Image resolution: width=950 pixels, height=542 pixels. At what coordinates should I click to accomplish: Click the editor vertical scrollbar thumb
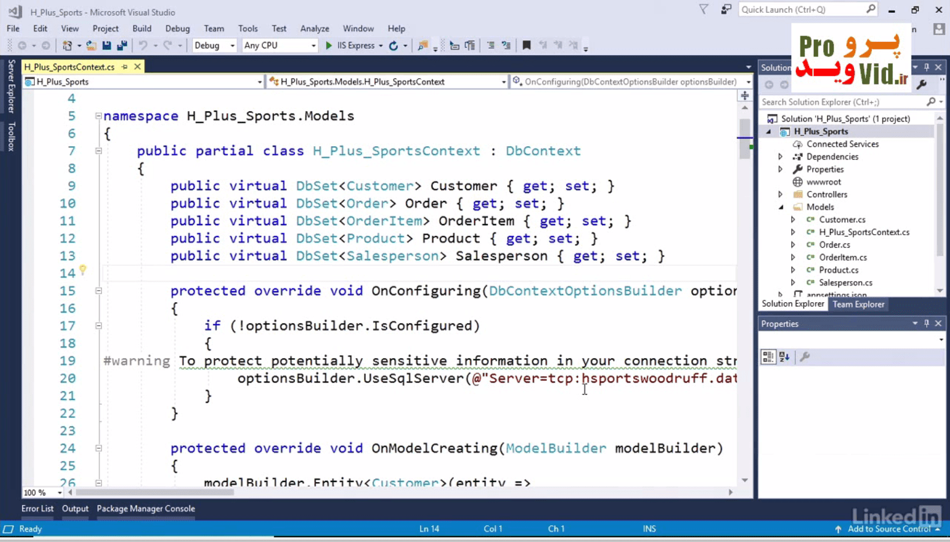[x=745, y=137]
